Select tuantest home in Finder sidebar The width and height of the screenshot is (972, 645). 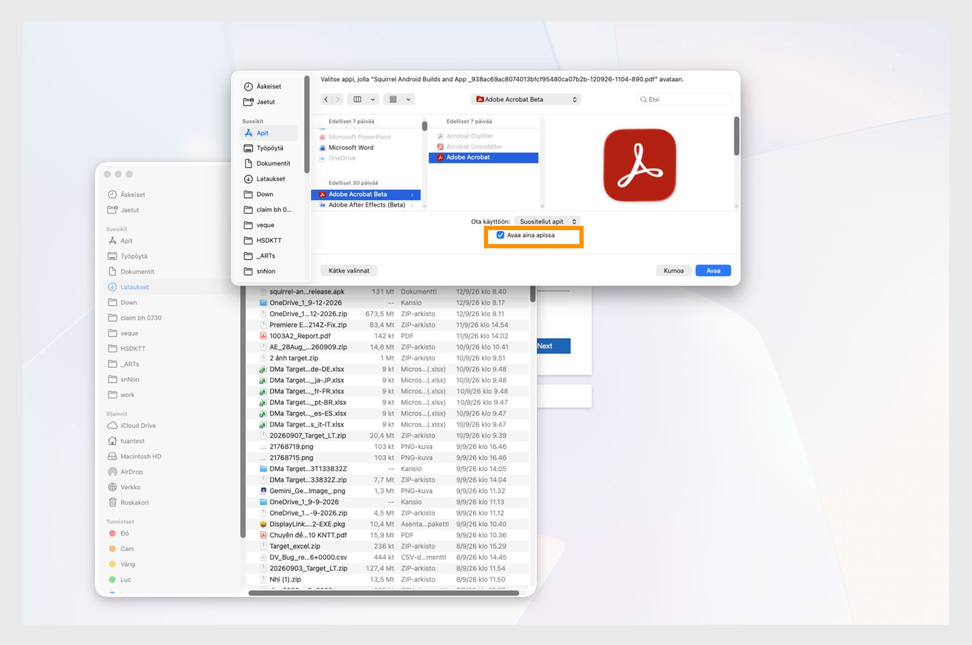click(132, 441)
